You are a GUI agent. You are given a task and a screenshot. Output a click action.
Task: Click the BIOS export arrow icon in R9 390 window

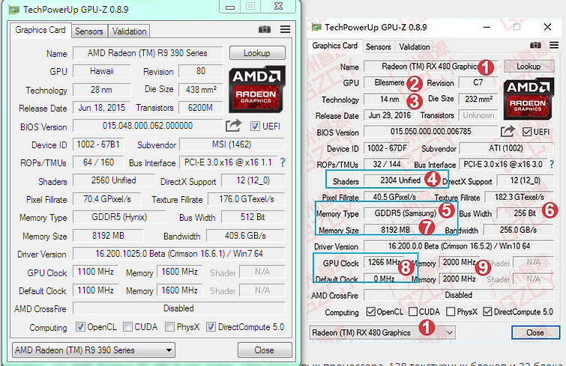233,125
